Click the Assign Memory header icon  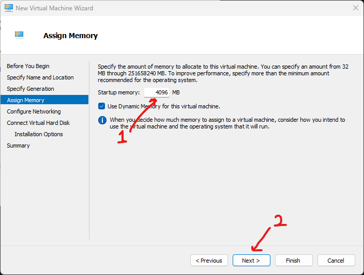tap(19, 35)
